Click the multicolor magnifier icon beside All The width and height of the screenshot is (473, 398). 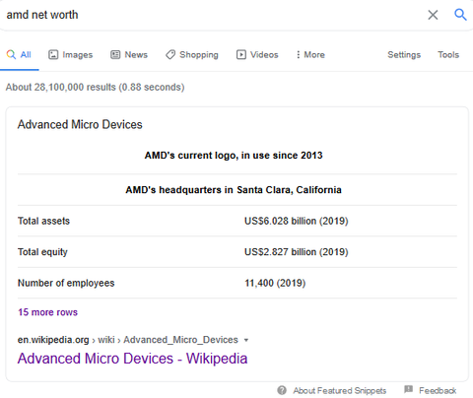[11, 54]
